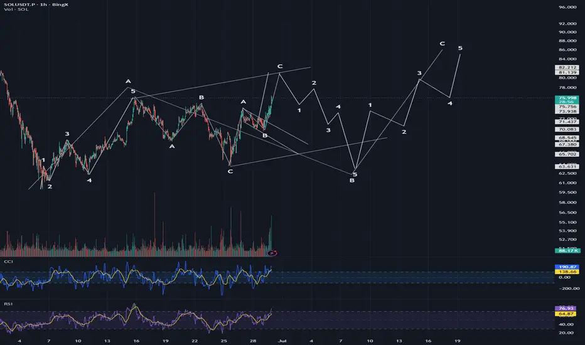Click the 86.000 price axis level
This screenshot has width=585, height=345.
[x=567, y=50]
